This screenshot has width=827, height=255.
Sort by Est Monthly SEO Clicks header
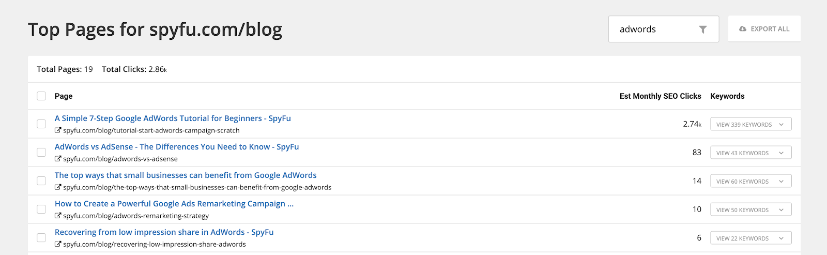[660, 96]
